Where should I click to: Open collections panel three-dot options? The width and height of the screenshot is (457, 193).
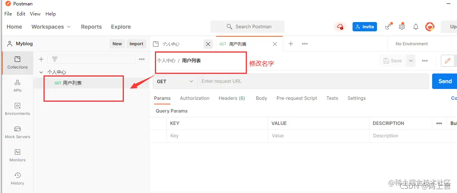click(142, 59)
